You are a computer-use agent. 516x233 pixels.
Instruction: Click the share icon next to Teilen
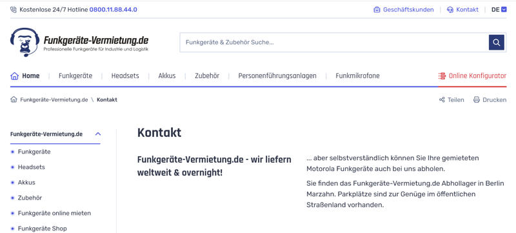click(x=442, y=99)
